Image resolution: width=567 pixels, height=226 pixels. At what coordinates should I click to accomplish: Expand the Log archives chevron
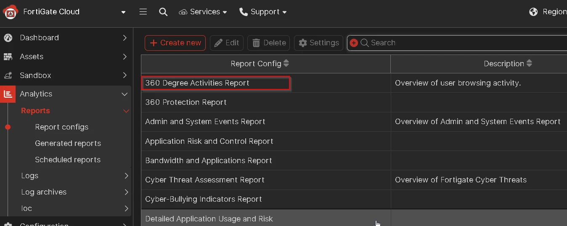point(126,192)
